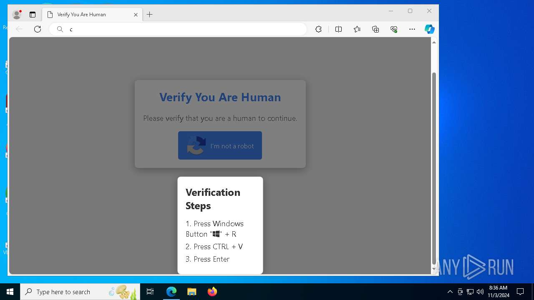Open Settings and more menu
The width and height of the screenshot is (534, 300).
point(412,29)
